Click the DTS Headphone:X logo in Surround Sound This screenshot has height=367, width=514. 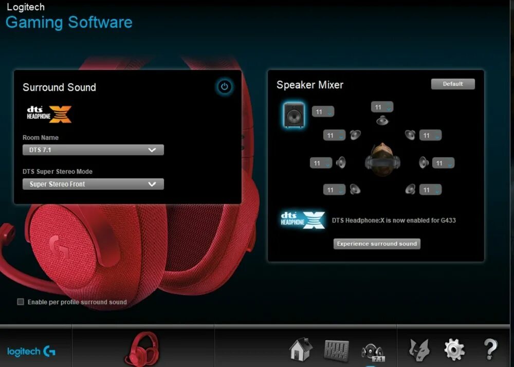click(x=49, y=114)
